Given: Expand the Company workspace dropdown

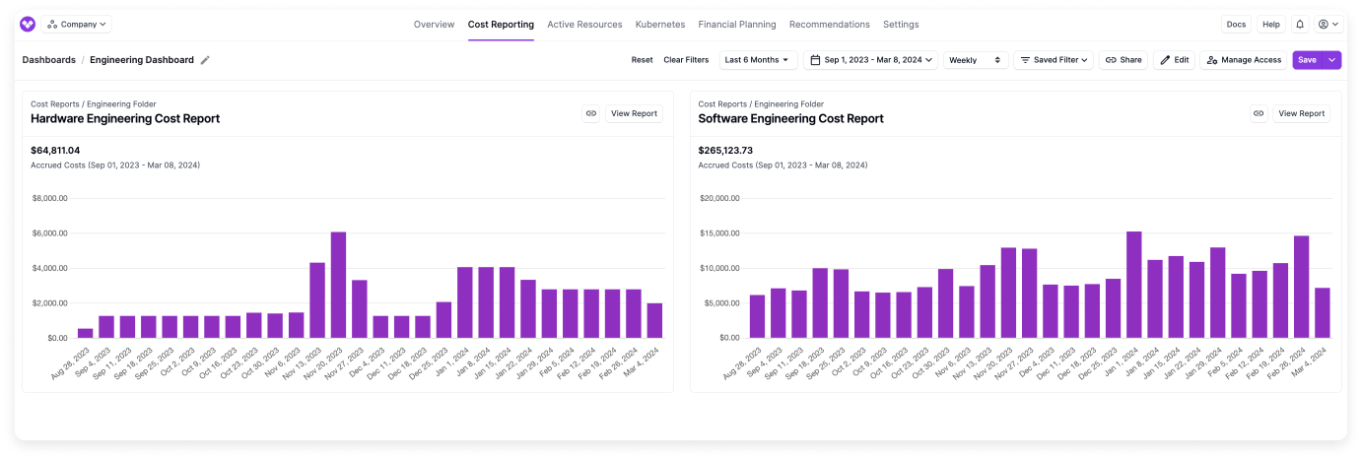Looking at the screenshot, I should click(78, 25).
